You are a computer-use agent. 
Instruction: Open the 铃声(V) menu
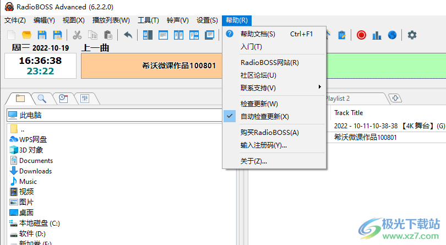pos(178,20)
